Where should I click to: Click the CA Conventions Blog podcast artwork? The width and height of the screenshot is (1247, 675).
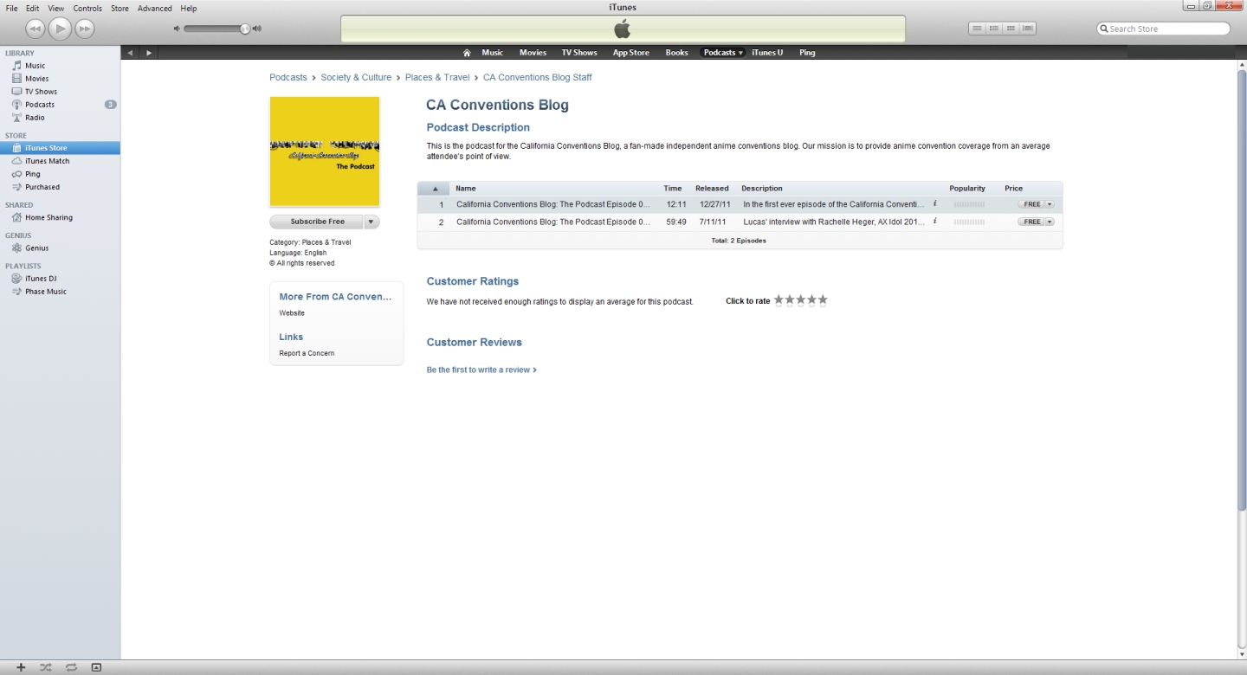[x=325, y=151]
